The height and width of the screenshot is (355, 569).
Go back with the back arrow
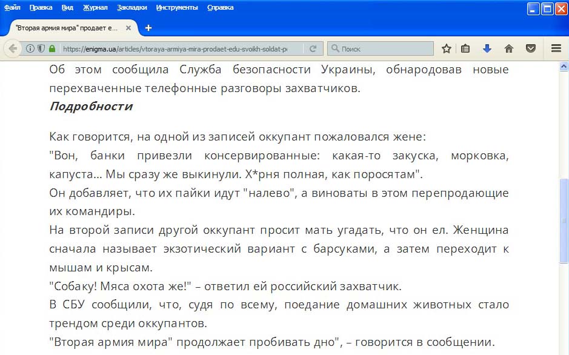pos(13,48)
